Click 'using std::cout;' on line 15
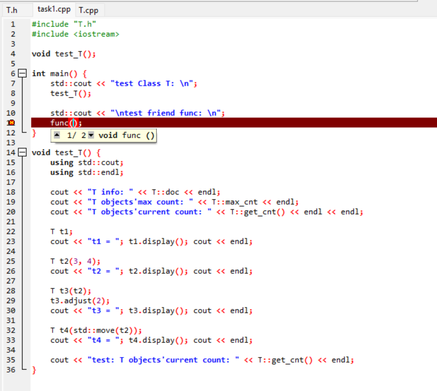The height and width of the screenshot is (391, 437). point(87,162)
